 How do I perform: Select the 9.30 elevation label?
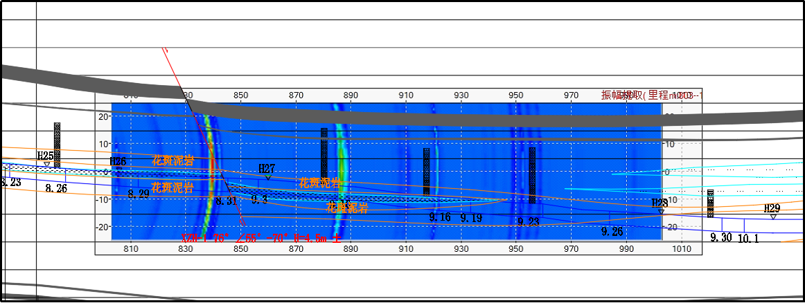point(721,237)
